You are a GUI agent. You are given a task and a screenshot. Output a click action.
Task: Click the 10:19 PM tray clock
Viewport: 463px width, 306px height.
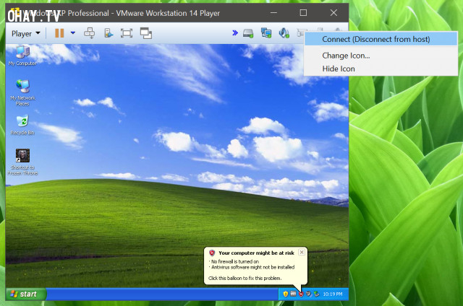click(x=333, y=294)
